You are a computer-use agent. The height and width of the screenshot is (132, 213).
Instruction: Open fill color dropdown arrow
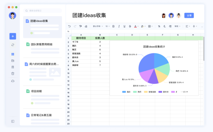(x=145, y=26)
